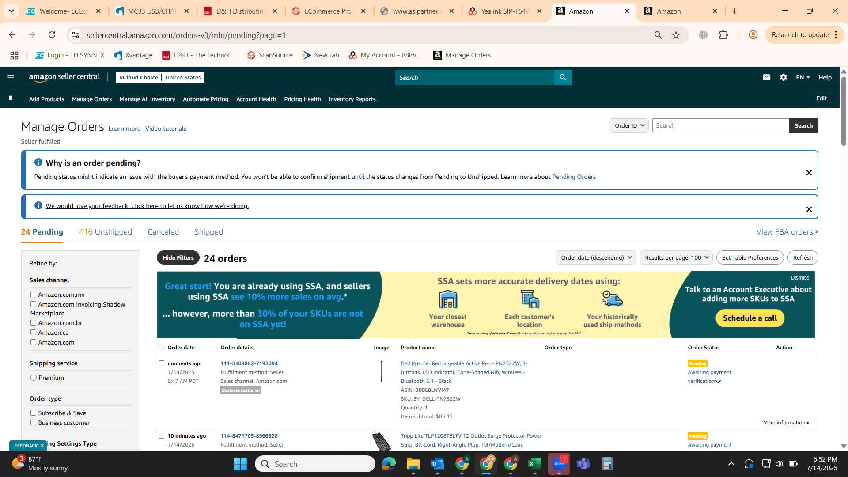View site information icon in address bar

coord(76,35)
